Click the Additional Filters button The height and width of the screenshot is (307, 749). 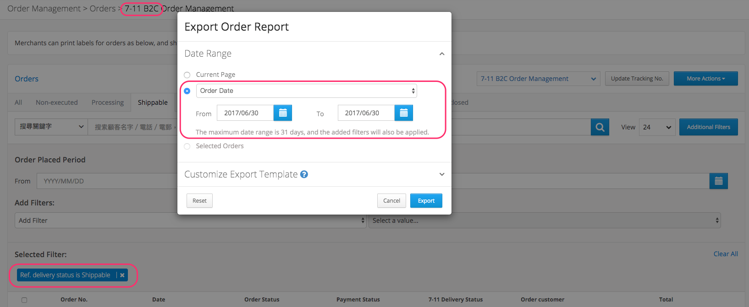[709, 127]
